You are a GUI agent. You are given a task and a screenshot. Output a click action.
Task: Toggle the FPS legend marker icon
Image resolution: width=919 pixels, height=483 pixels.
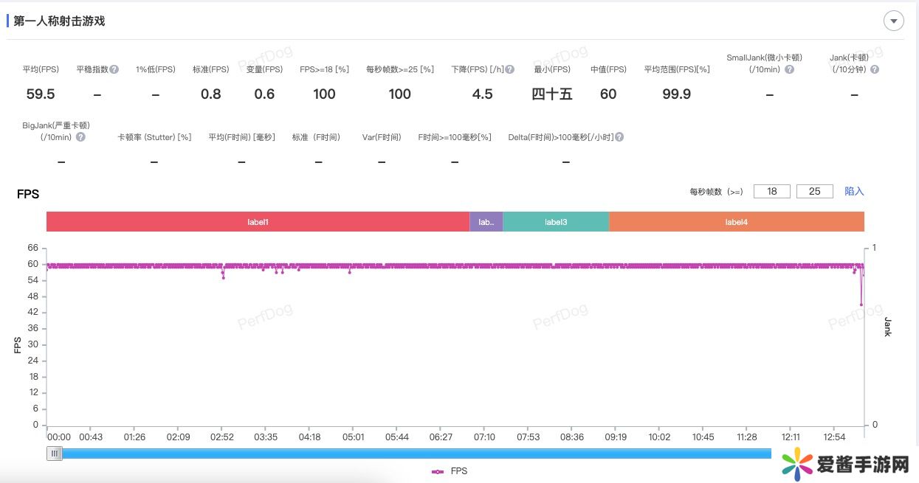coord(438,471)
